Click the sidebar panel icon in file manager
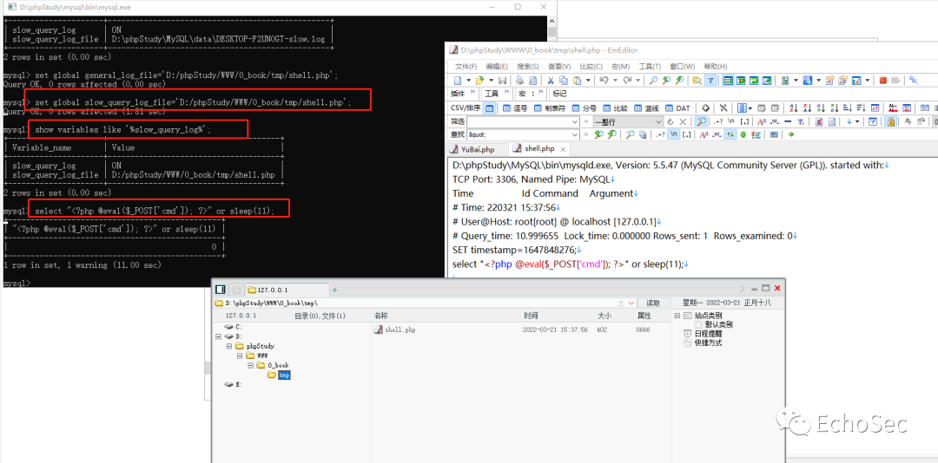This screenshot has height=463, width=938. click(x=220, y=290)
